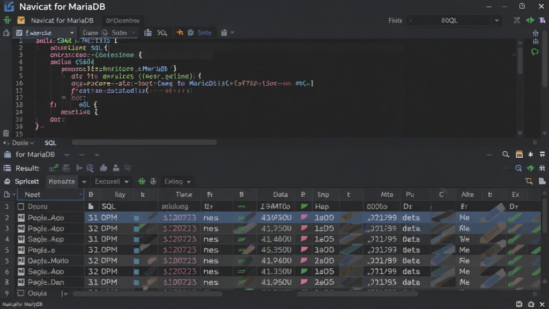Expand the Siln dropdown arrow
Viewport: 549px width, 309px height.
(133, 33)
